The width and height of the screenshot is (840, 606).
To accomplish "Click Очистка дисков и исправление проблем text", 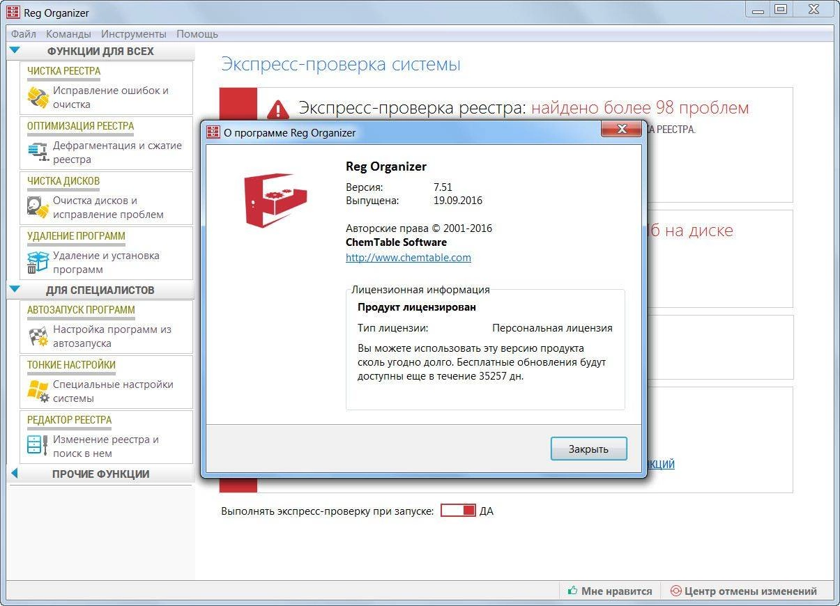I will tap(108, 208).
